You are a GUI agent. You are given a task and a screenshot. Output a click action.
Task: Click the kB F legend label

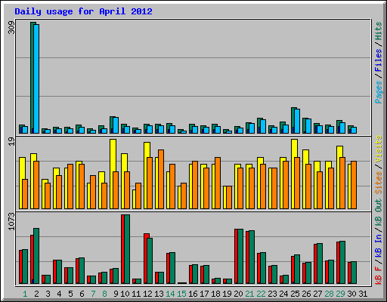tap(378, 276)
